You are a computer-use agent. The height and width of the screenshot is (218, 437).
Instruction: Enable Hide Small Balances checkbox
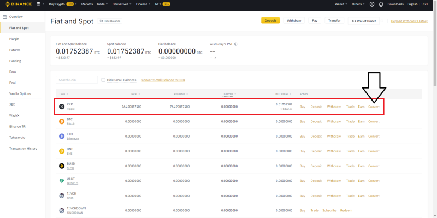[103, 80]
